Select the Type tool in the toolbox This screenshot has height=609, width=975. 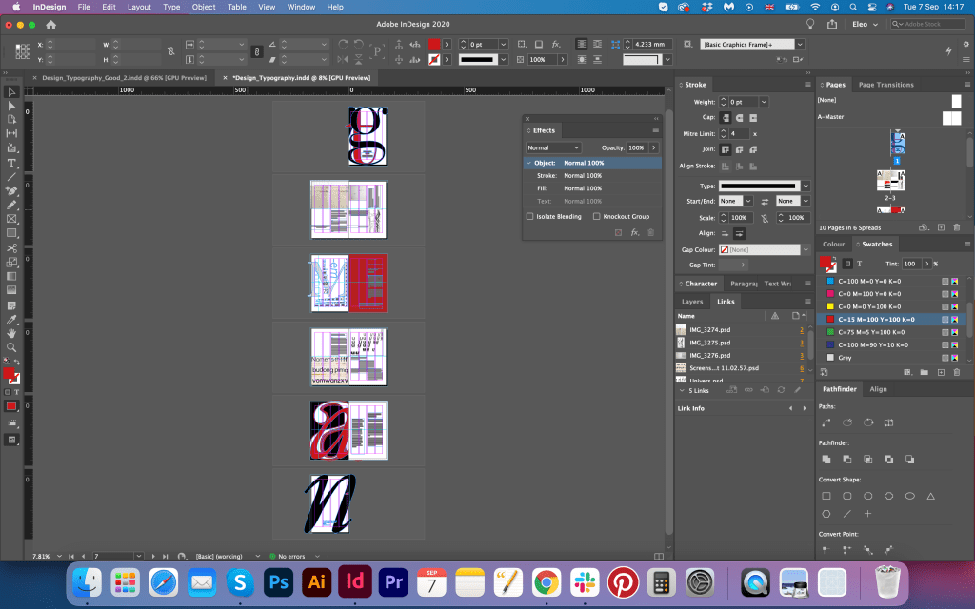tap(11, 163)
